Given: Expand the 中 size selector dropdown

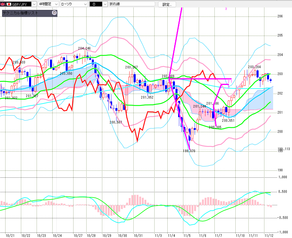Looking at the screenshot, I should coord(105,4).
